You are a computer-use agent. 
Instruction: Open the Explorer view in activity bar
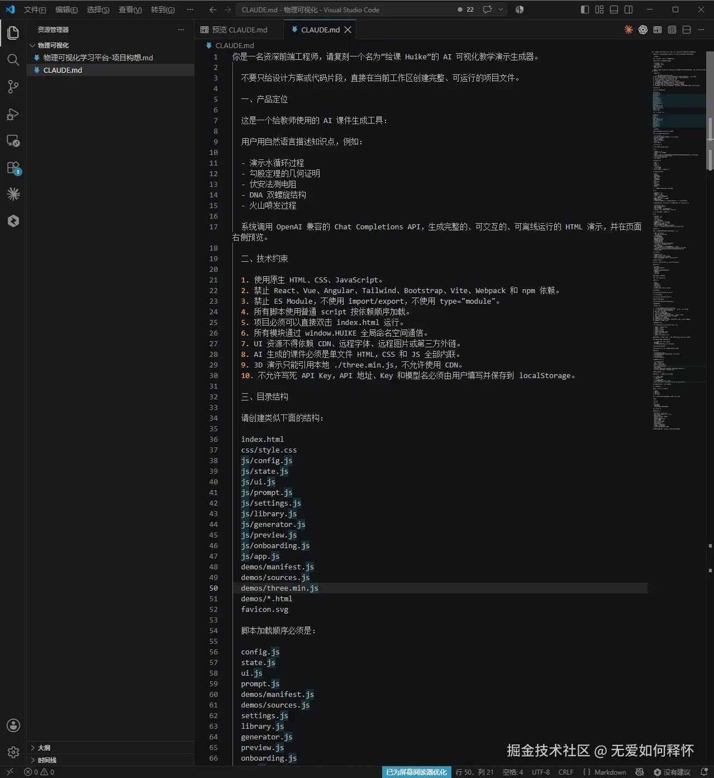tap(13, 33)
